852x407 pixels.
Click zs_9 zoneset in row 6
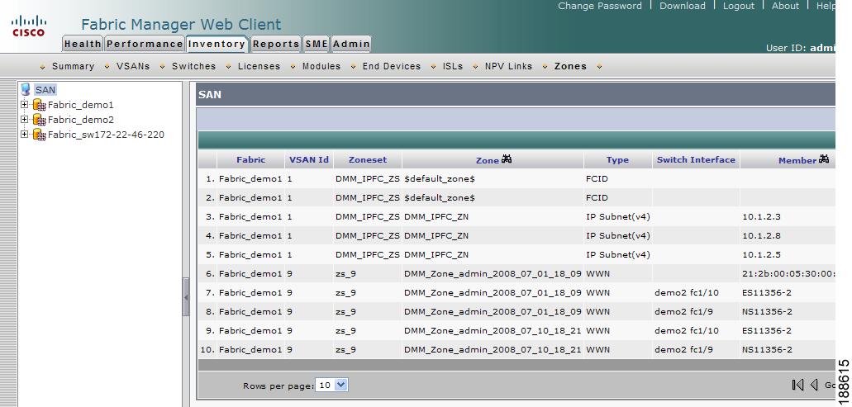[x=345, y=273]
